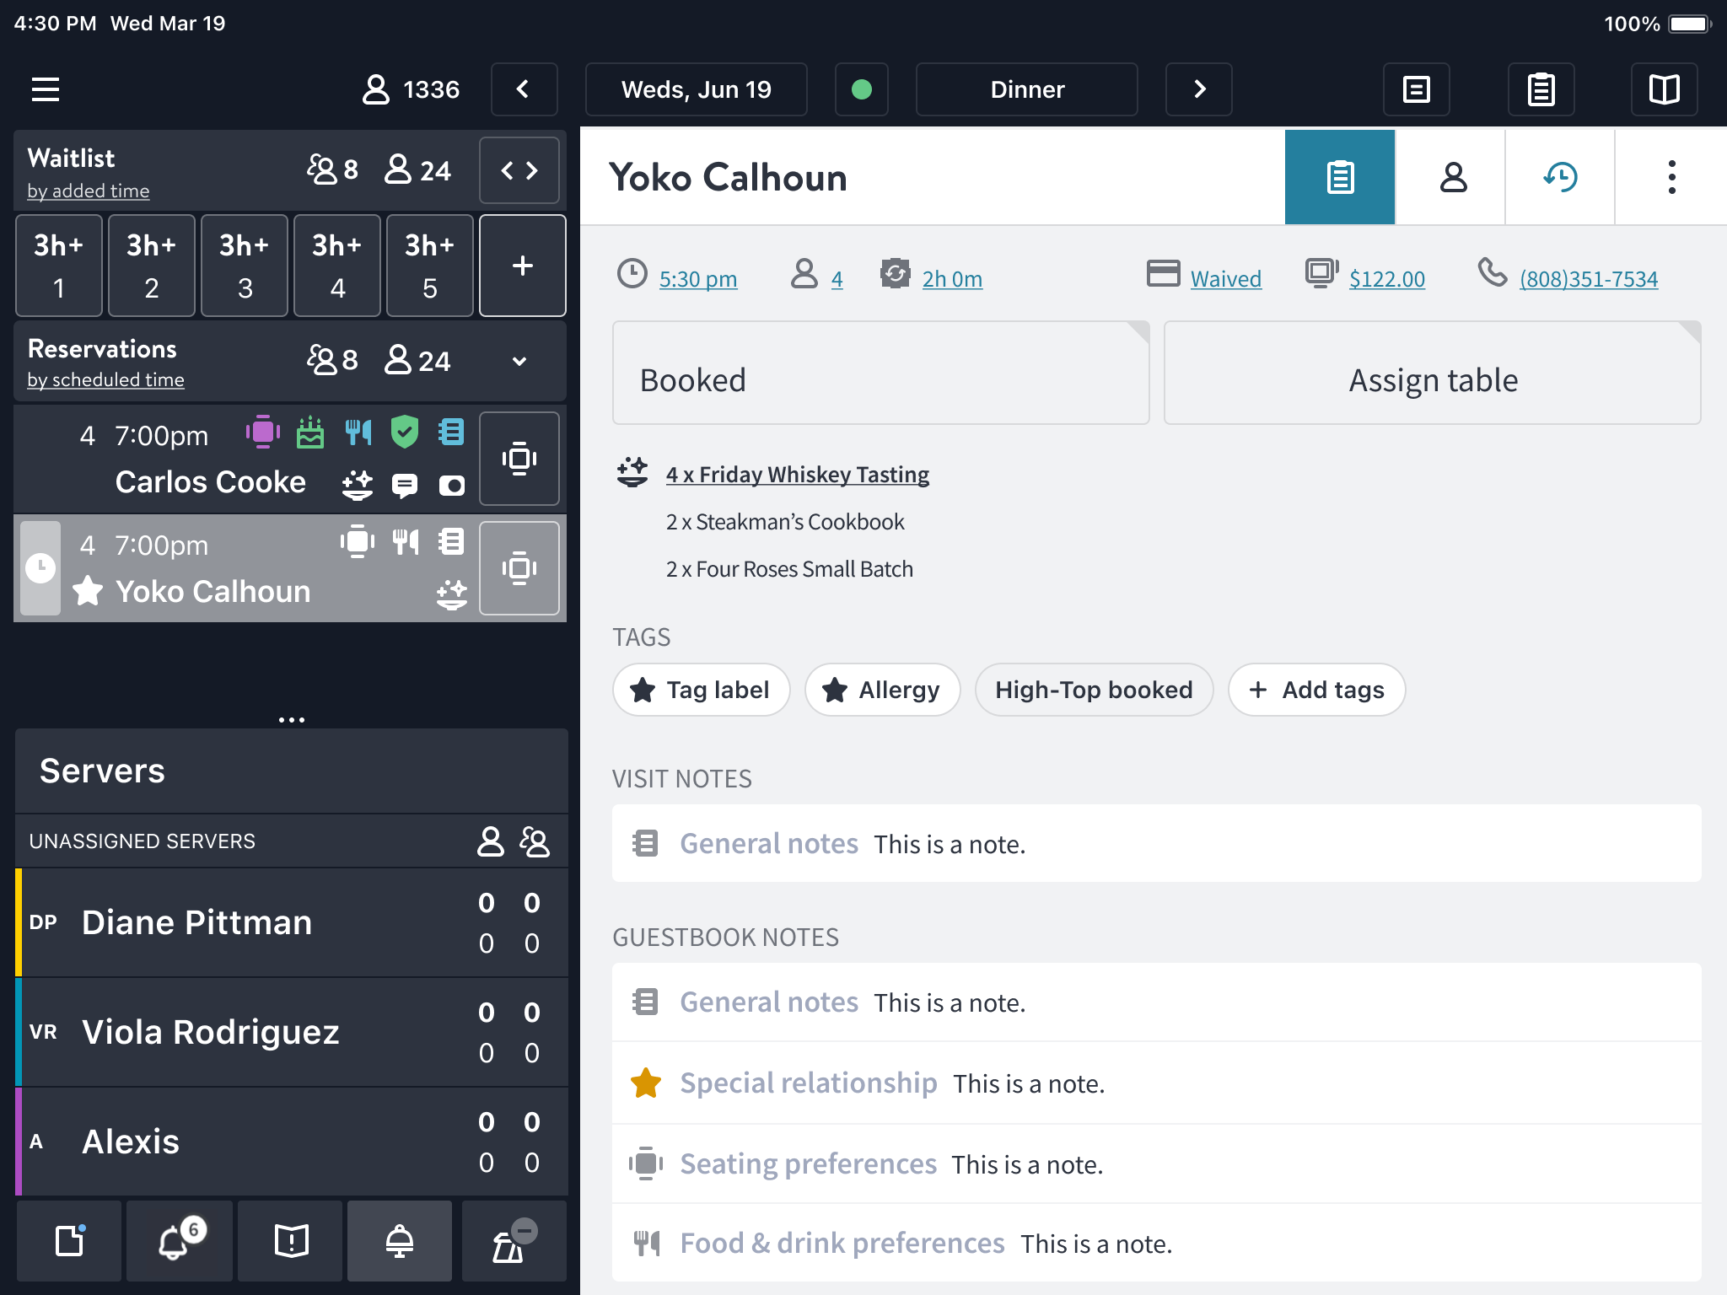Screen dimensions: 1727x1295
Task: Open the visit history clock icon
Action: 1560,177
